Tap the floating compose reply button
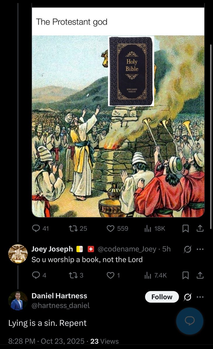Screen dimensions: 213x349 (190, 321)
